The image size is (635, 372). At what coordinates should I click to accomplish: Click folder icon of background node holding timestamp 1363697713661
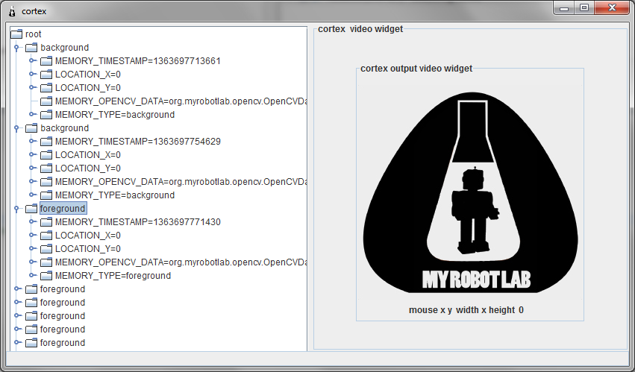click(31, 48)
